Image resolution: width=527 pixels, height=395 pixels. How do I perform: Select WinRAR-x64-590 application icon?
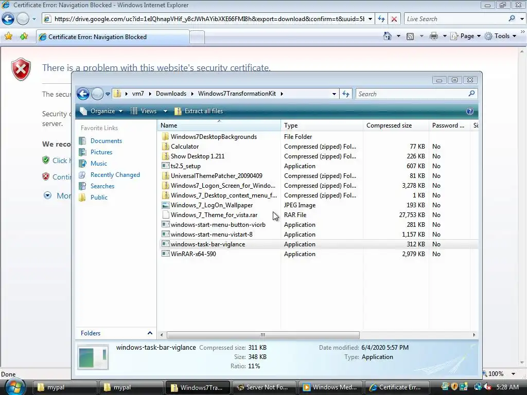[x=165, y=254]
